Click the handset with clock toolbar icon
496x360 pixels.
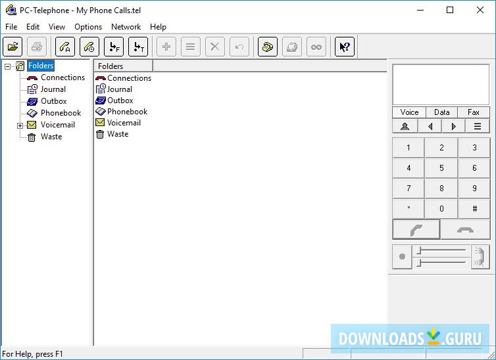click(x=89, y=47)
